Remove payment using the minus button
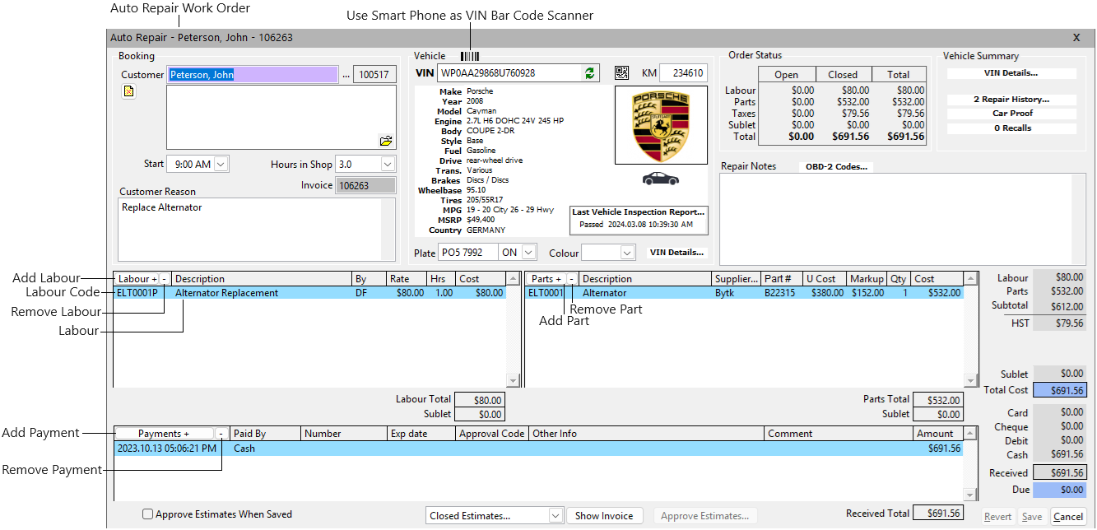Viewport: 1097px width, 530px height. point(221,434)
